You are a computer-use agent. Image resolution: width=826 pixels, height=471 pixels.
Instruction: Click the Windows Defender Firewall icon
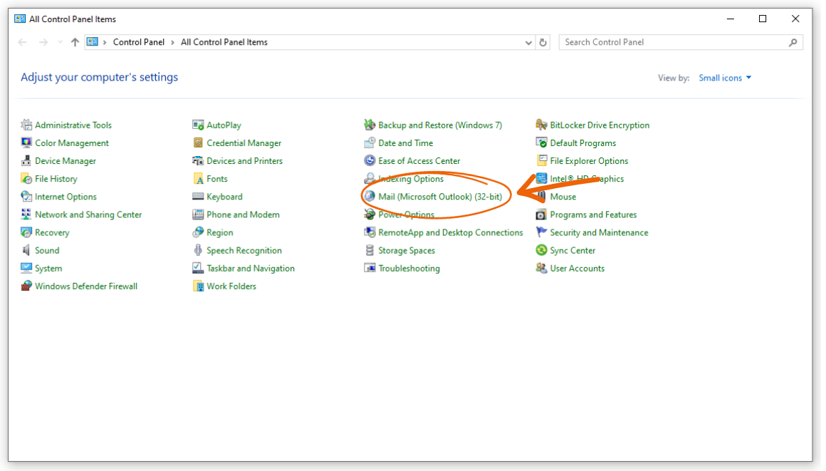pos(26,286)
